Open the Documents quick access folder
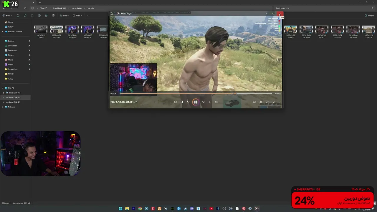The width and height of the screenshot is (377, 212). (x=12, y=50)
